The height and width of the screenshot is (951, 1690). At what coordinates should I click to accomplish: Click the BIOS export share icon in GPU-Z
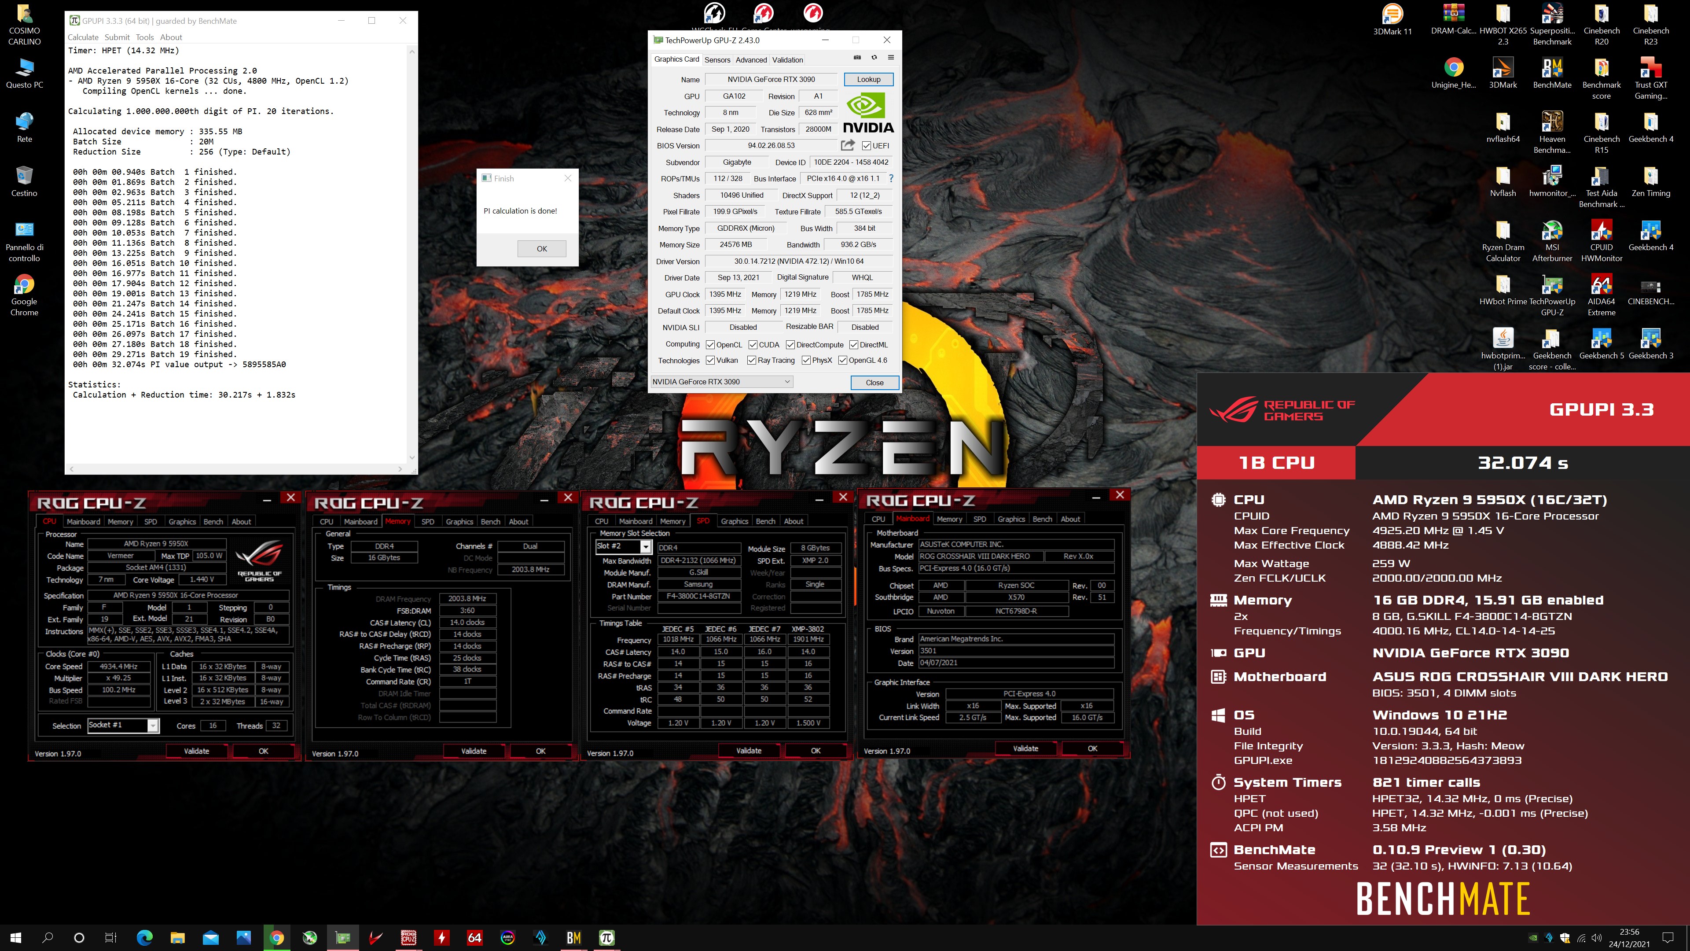[848, 145]
